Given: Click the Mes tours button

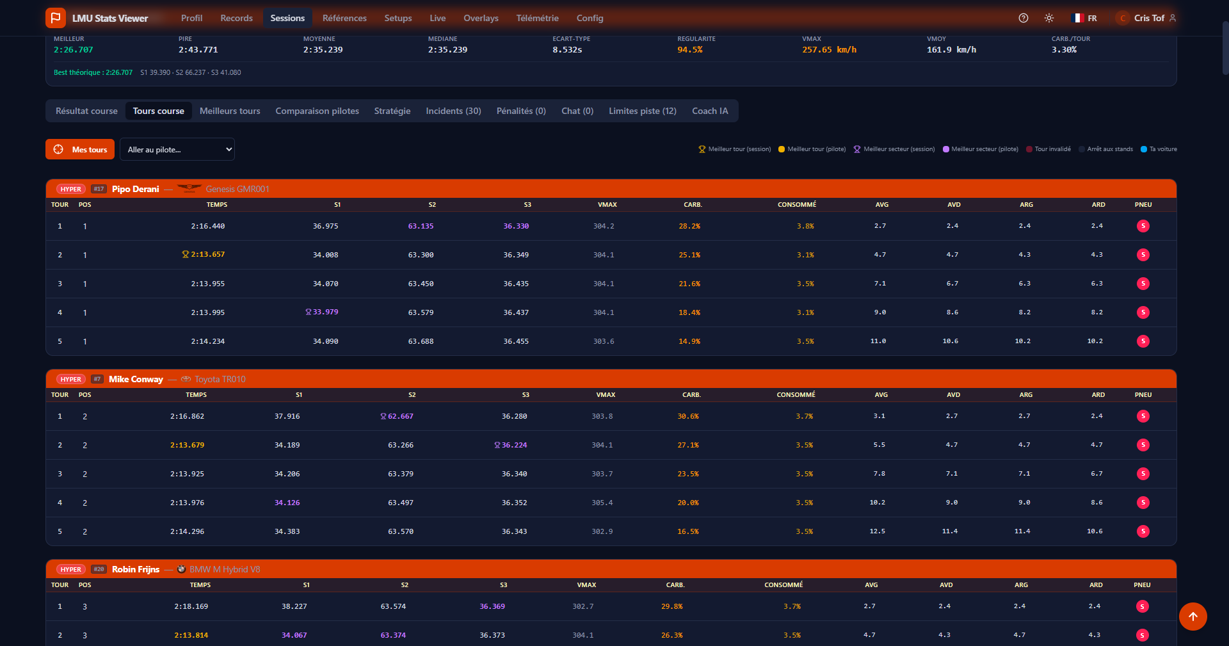Looking at the screenshot, I should [80, 149].
